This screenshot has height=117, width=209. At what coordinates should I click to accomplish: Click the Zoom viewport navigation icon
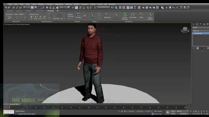[204, 111]
